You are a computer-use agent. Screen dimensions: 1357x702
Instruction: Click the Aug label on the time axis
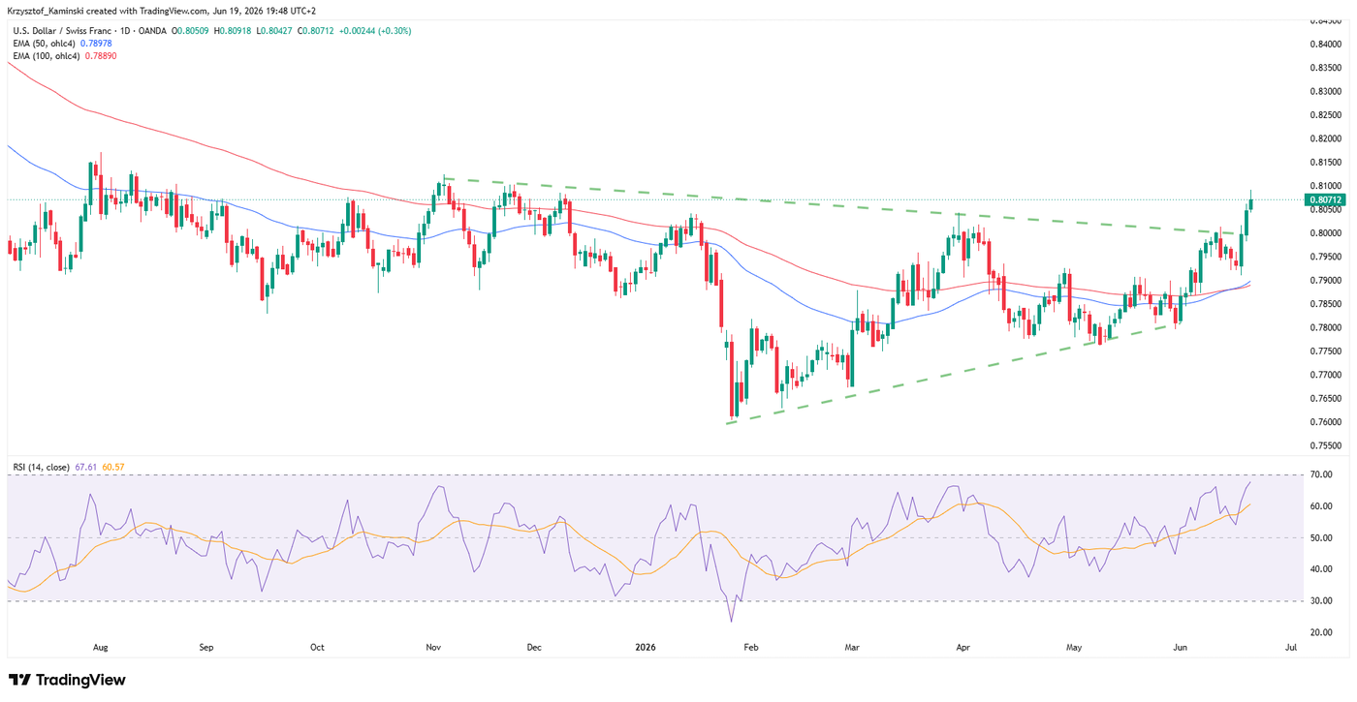click(100, 646)
